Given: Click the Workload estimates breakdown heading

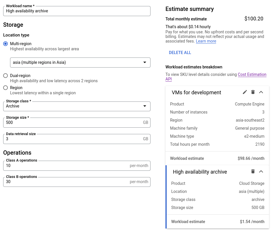Looking at the screenshot, I should pos(194,67).
